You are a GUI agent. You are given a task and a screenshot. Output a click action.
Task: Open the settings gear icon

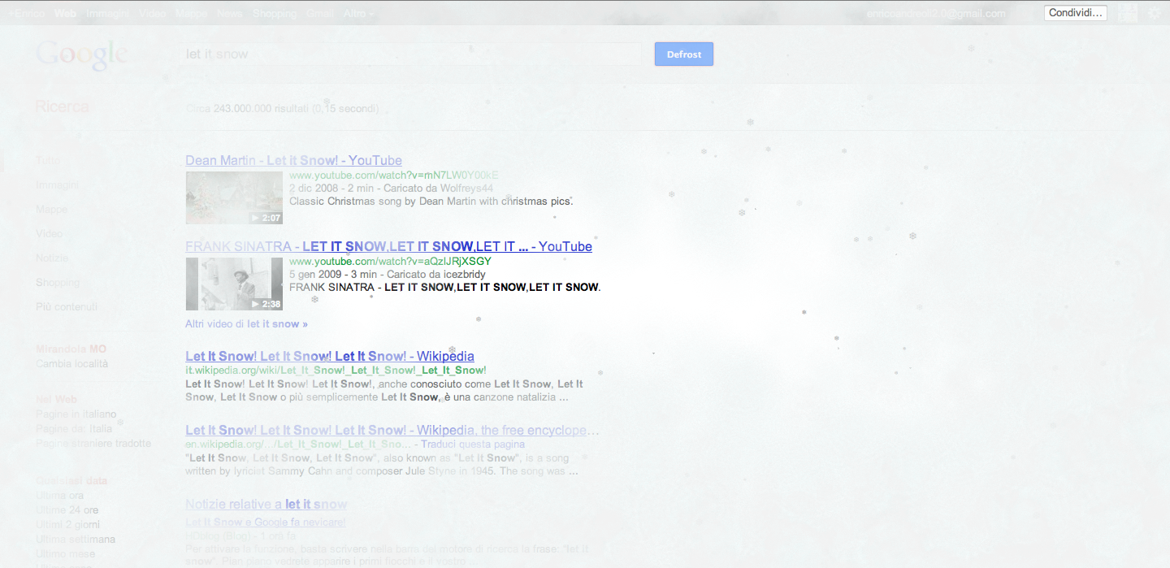pyautogui.click(x=1153, y=13)
